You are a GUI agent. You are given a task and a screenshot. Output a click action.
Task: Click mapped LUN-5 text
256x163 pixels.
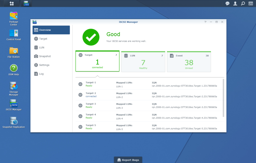pos(119,129)
